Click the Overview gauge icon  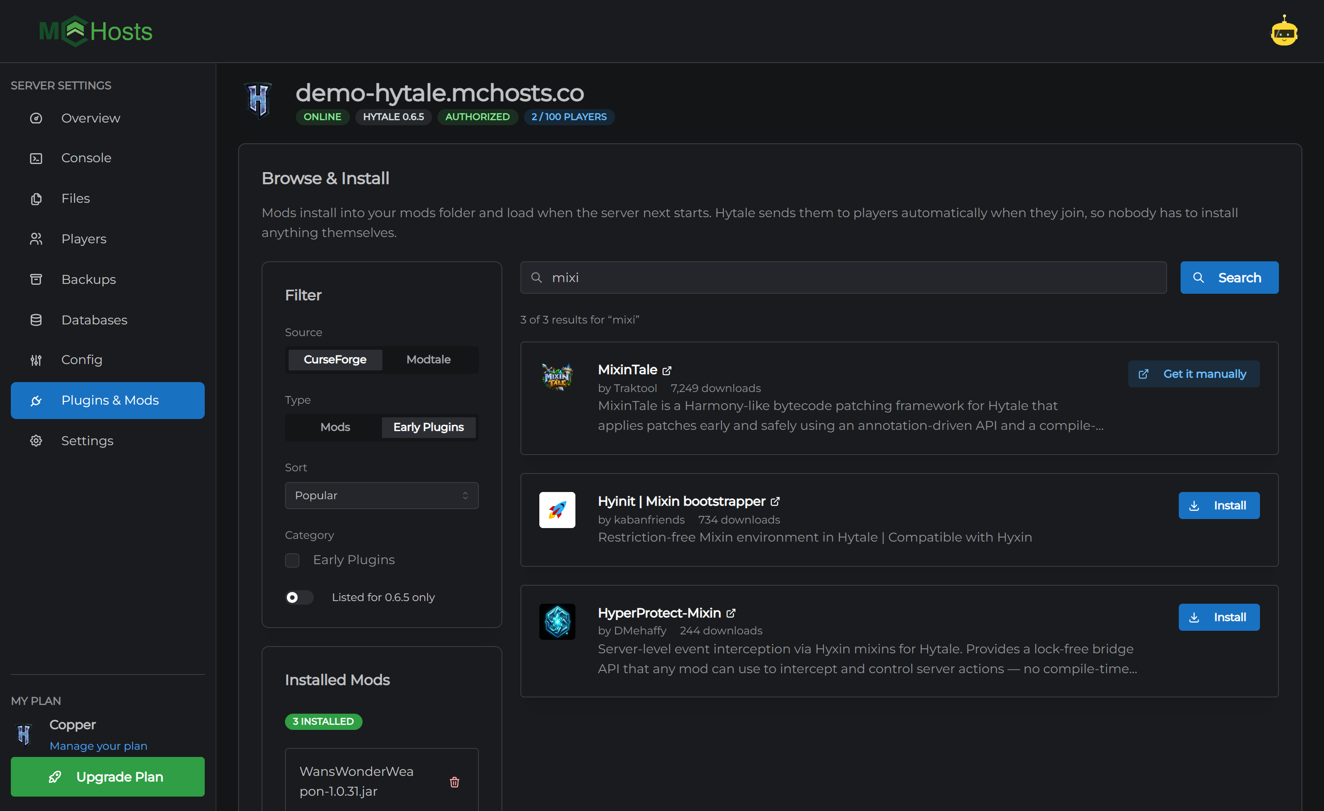click(36, 118)
